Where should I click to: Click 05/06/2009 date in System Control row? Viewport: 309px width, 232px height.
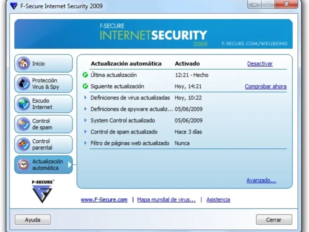[188, 120]
